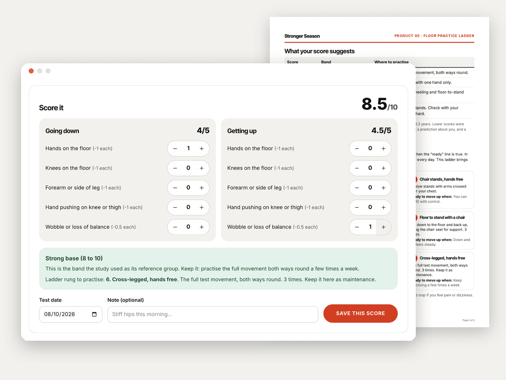Image resolution: width=506 pixels, height=380 pixels.
Task: Decrease Going down Hand pushing on knee count
Action: [175, 207]
